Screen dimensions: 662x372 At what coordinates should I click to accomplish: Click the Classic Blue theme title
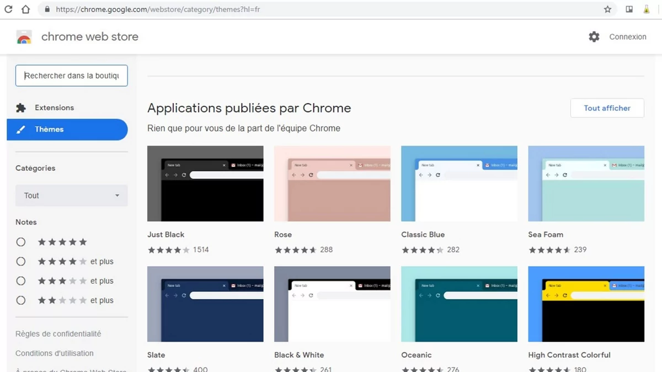point(423,234)
